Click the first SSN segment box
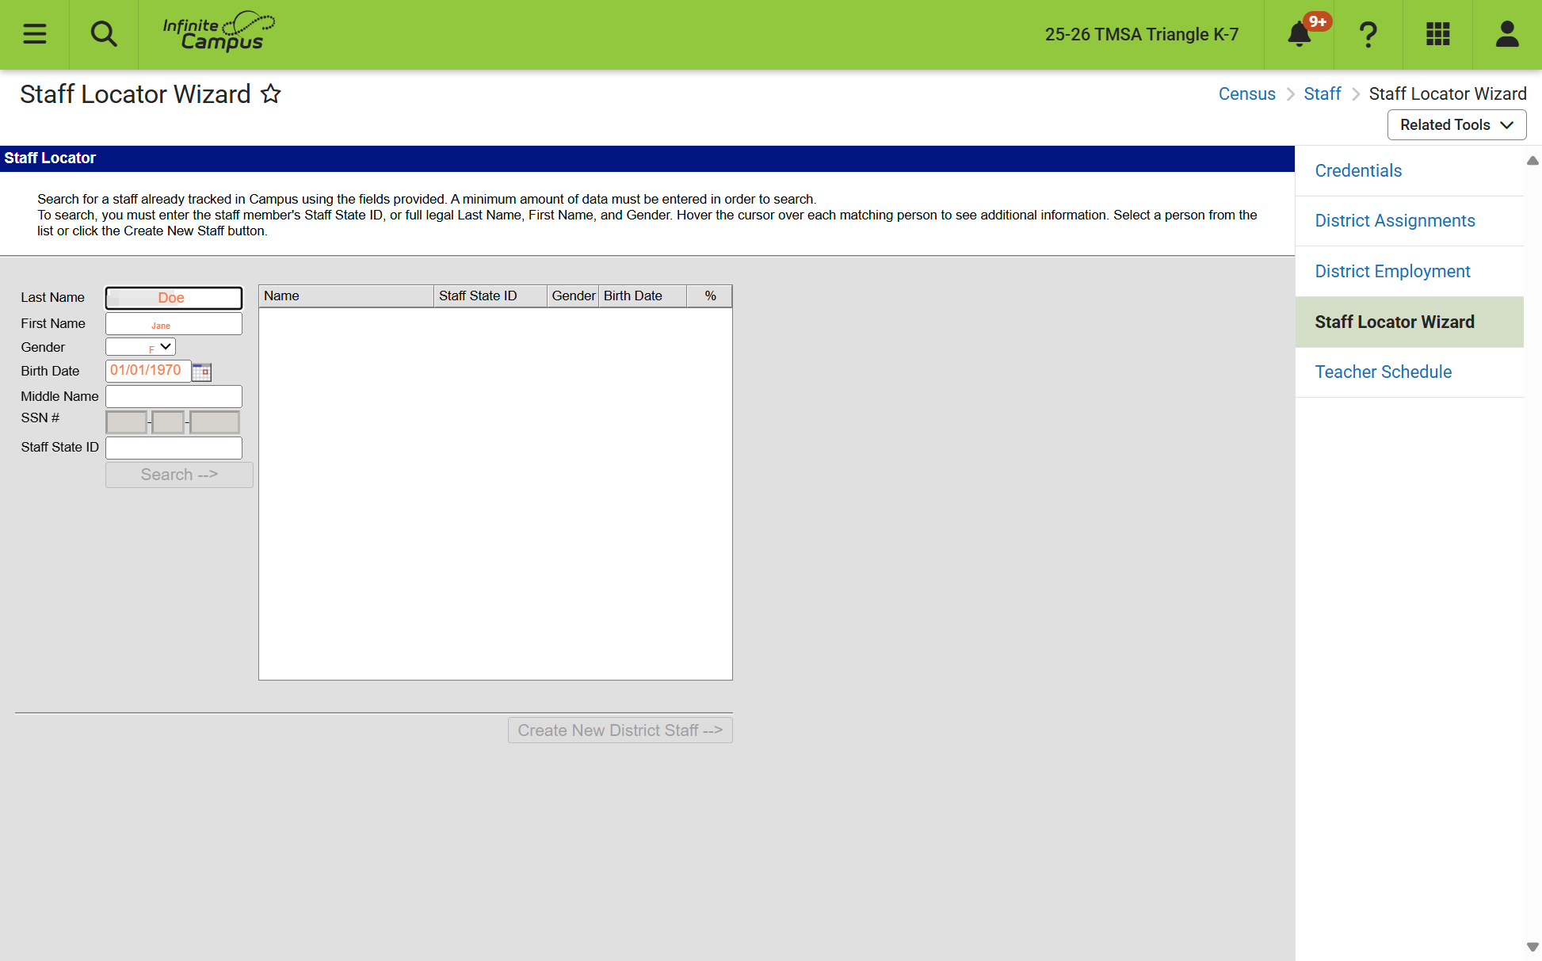This screenshot has width=1542, height=961. pos(126,422)
